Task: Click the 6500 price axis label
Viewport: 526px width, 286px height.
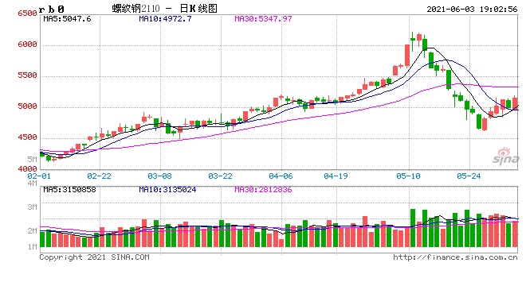Action: 28,14
